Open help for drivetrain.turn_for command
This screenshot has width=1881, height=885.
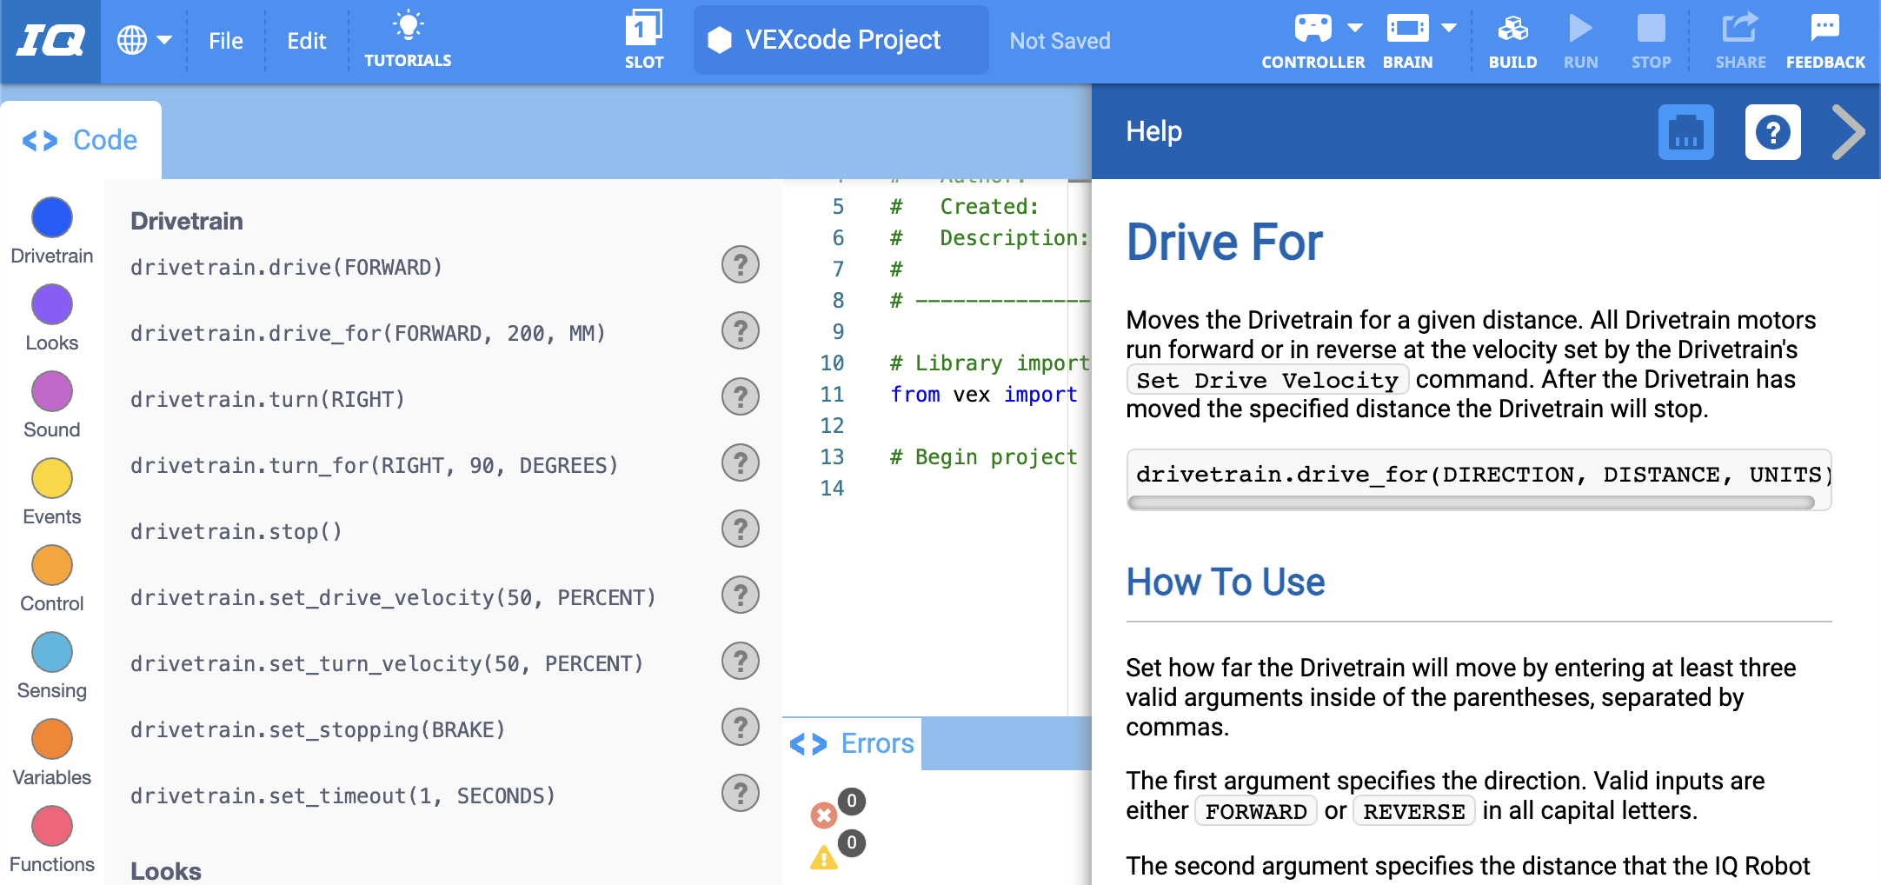click(x=740, y=462)
